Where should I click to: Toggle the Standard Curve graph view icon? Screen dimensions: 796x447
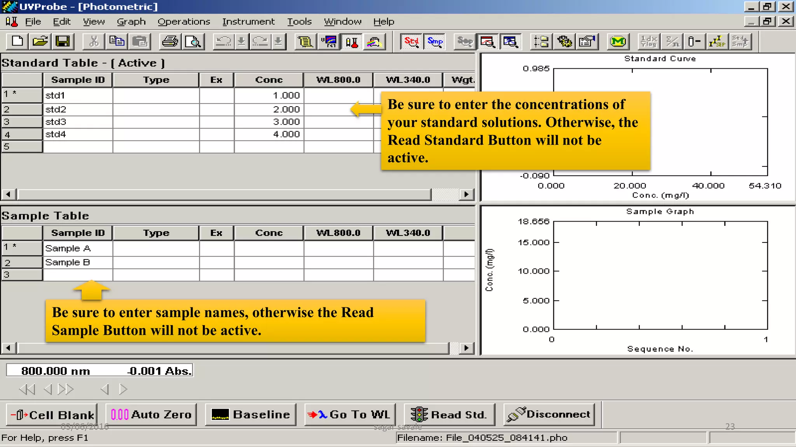click(488, 42)
